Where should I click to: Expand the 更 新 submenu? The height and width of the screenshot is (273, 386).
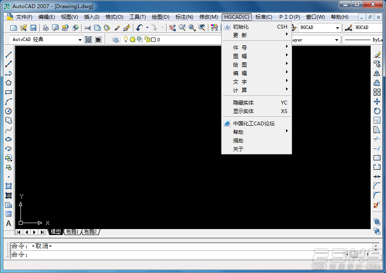(x=257, y=35)
